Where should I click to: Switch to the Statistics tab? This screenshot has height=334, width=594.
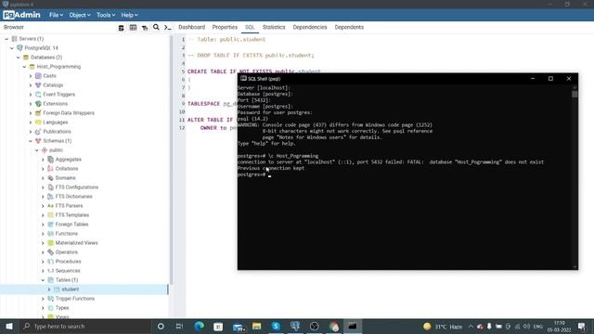coord(274,27)
